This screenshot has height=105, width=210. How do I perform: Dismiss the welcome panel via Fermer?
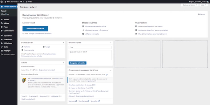(x=202, y=14)
